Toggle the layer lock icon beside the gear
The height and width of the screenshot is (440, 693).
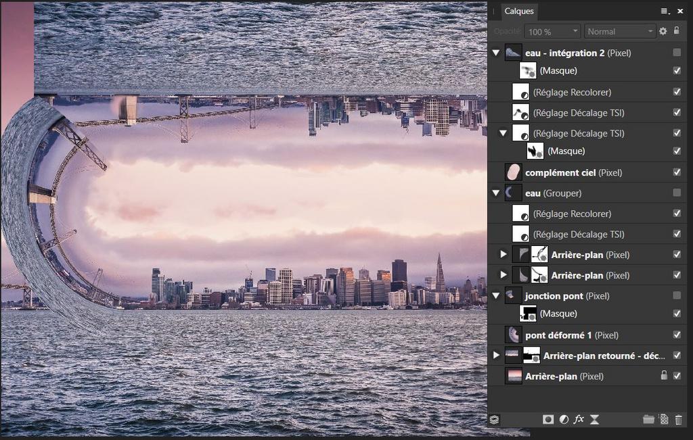[677, 30]
